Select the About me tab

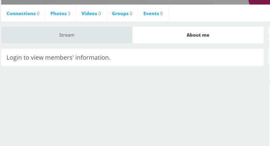point(198,35)
